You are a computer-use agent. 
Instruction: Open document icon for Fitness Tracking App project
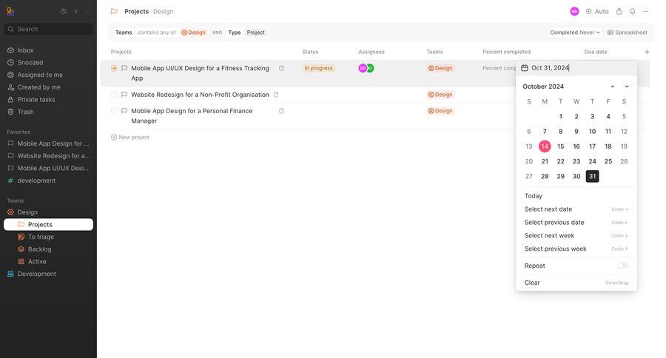pos(281,68)
